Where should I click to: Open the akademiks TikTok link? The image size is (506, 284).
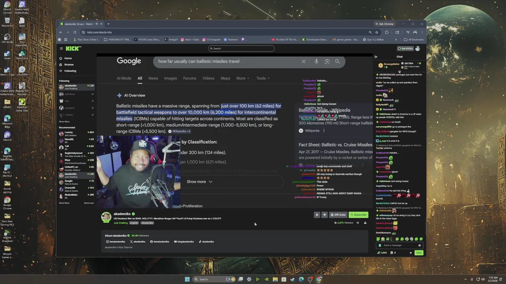206,241
